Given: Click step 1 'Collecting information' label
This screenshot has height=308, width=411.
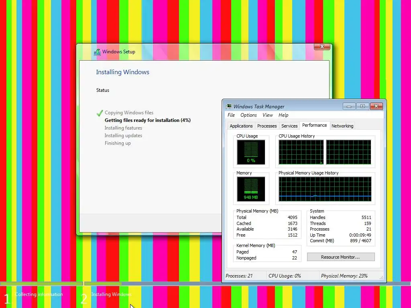Looking at the screenshot, I should [39, 294].
